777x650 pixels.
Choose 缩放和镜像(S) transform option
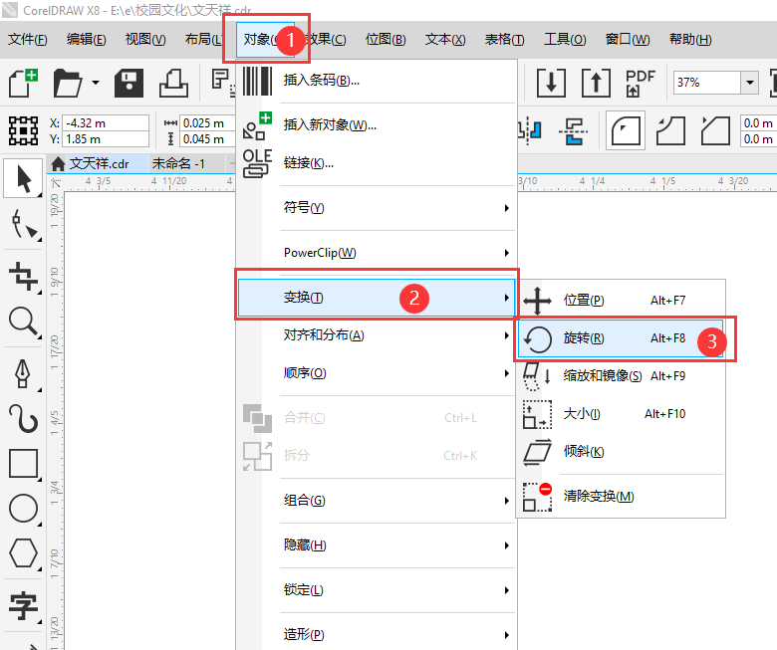621,376
